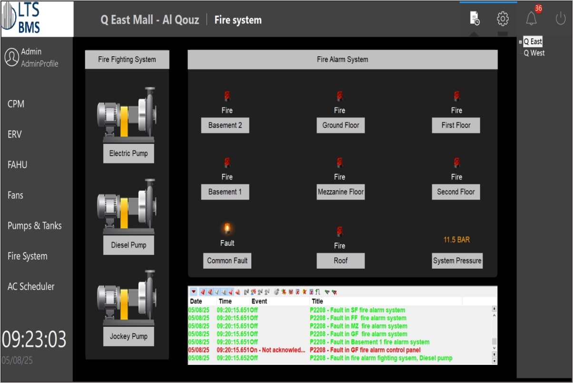Open settings via the gear icon
Image resolution: width=573 pixels, height=383 pixels.
(x=503, y=19)
